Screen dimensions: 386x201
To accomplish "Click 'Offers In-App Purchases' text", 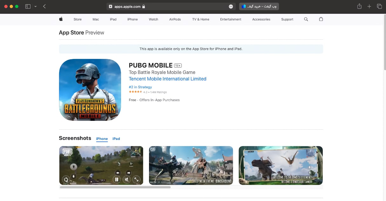I will click(x=159, y=100).
